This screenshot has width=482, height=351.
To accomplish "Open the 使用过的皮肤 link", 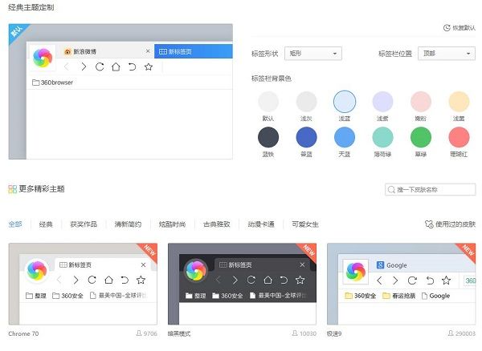I will pos(455,224).
